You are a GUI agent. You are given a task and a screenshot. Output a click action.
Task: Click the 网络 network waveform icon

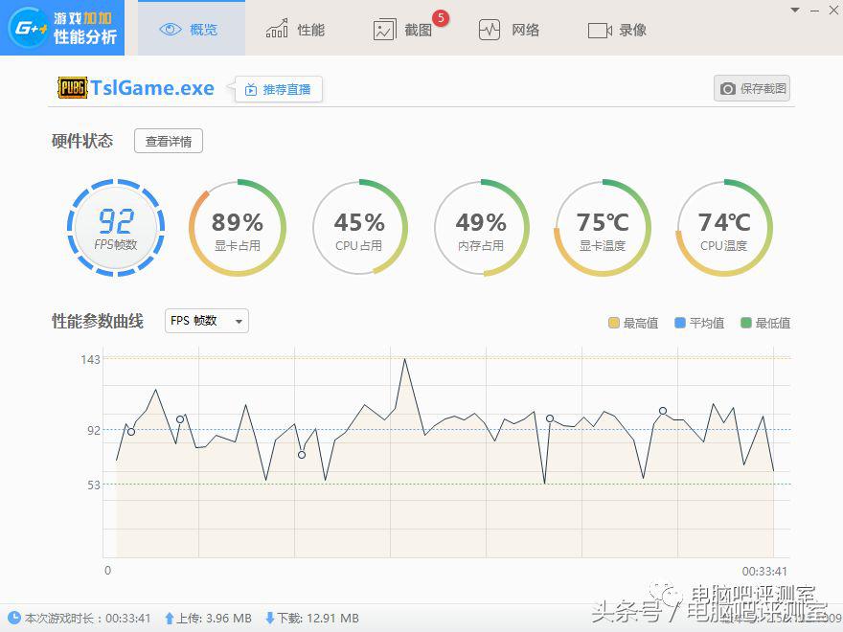[489, 29]
